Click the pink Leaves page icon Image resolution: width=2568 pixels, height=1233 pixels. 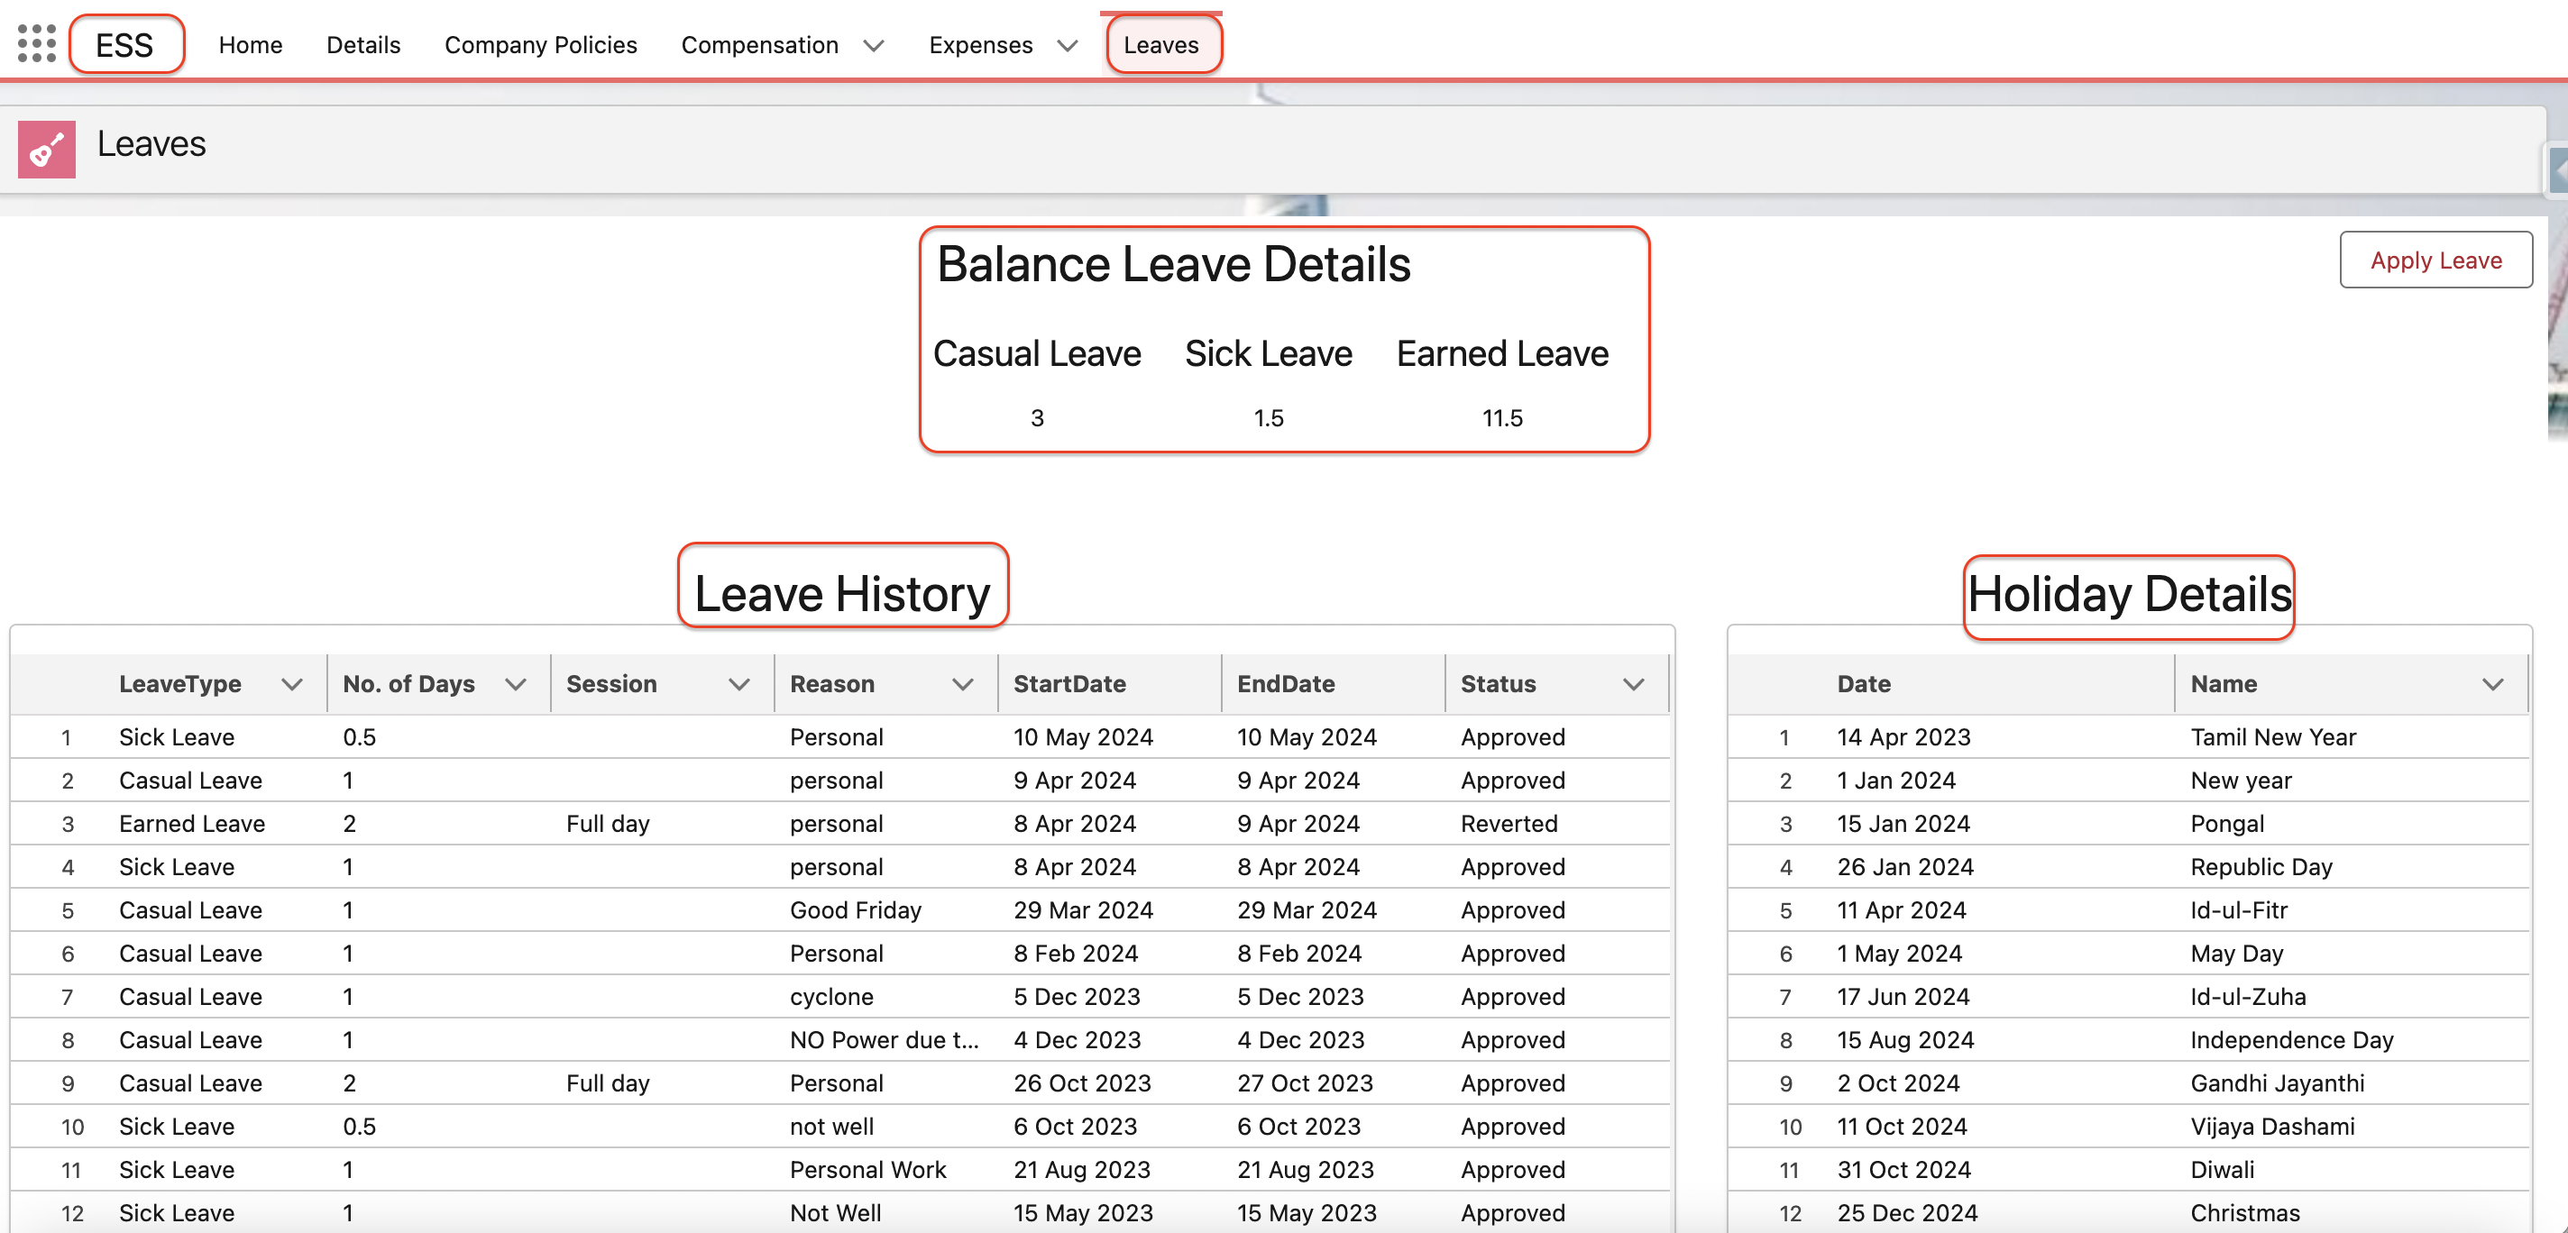pyautogui.click(x=47, y=150)
